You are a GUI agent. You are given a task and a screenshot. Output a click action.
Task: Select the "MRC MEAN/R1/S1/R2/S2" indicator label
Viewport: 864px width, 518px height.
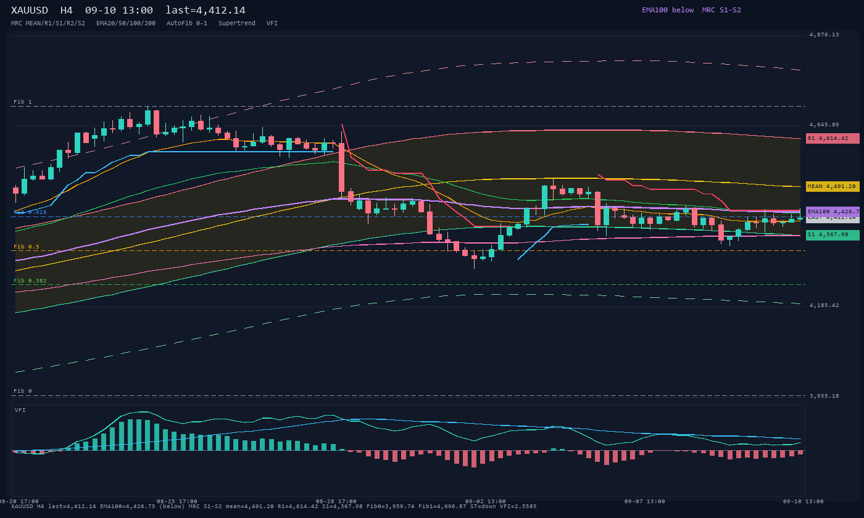tap(48, 23)
